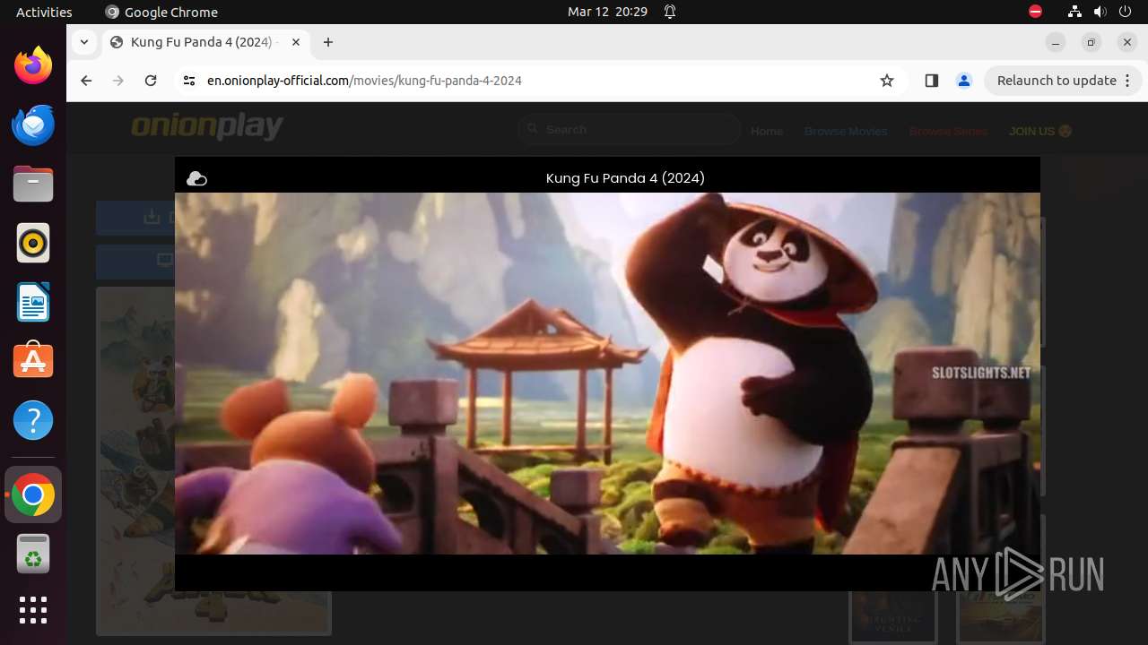Click the cloud icon in the video overlay
This screenshot has width=1148, height=645.
(x=196, y=178)
